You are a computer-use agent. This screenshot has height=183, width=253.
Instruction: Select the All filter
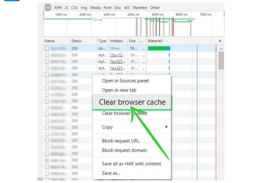pos(48,8)
